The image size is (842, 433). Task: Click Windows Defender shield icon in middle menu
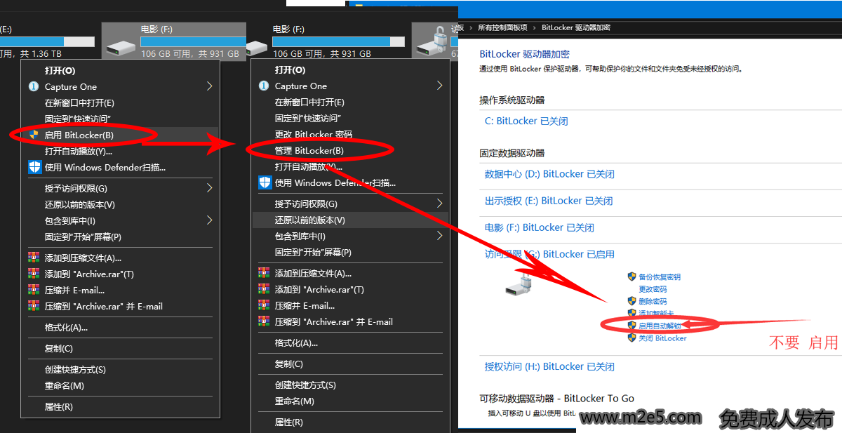click(x=265, y=182)
